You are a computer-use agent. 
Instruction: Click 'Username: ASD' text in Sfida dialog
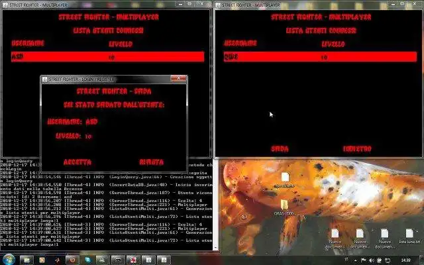[72, 122]
